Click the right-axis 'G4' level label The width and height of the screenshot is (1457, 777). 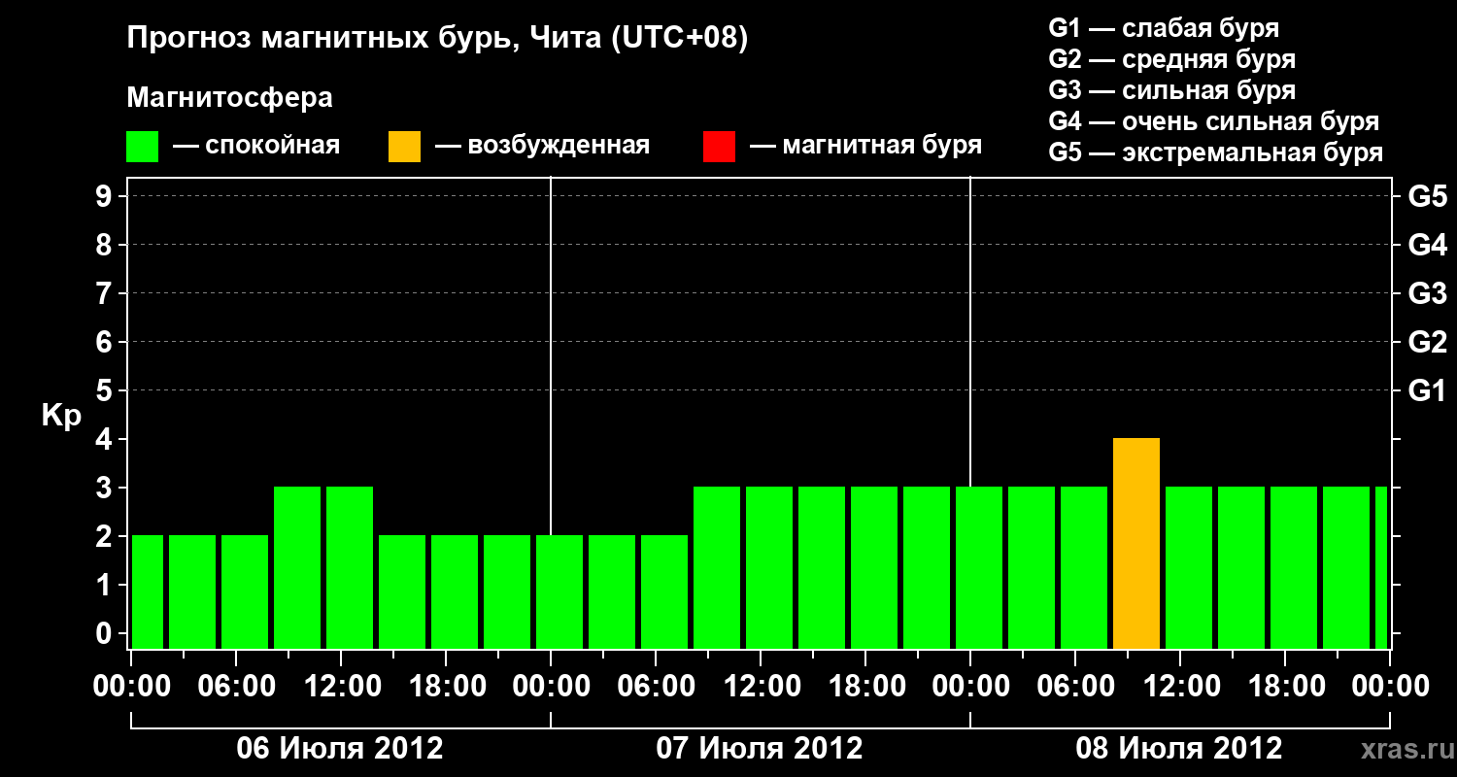pyautogui.click(x=1428, y=245)
